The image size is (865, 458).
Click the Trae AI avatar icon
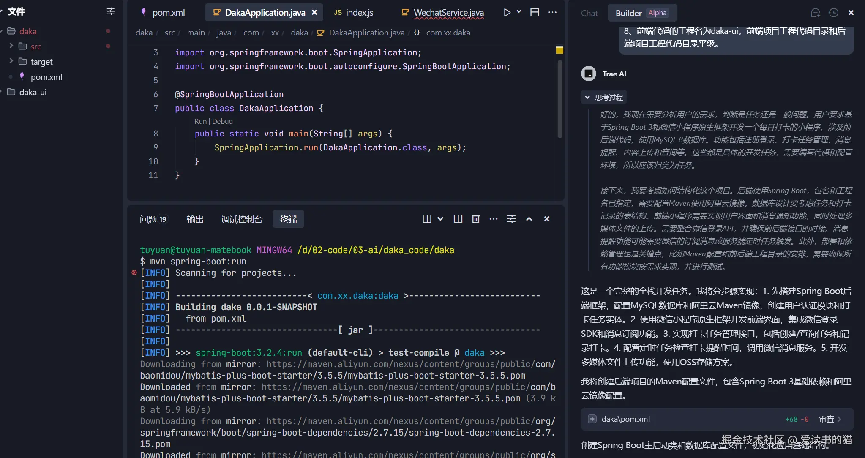[589, 74]
